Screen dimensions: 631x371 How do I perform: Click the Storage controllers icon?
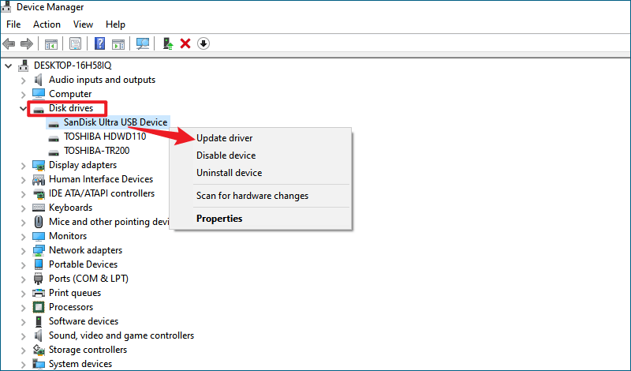tap(39, 350)
